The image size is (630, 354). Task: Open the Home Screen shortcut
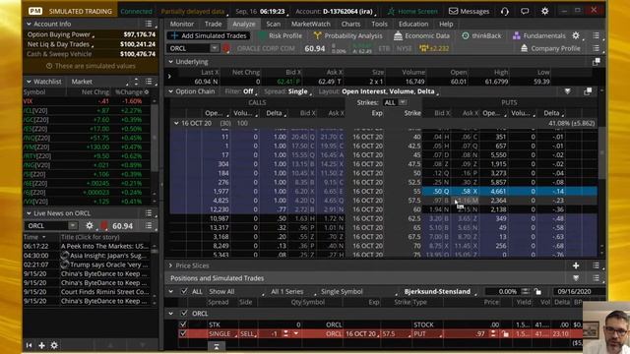pos(412,11)
